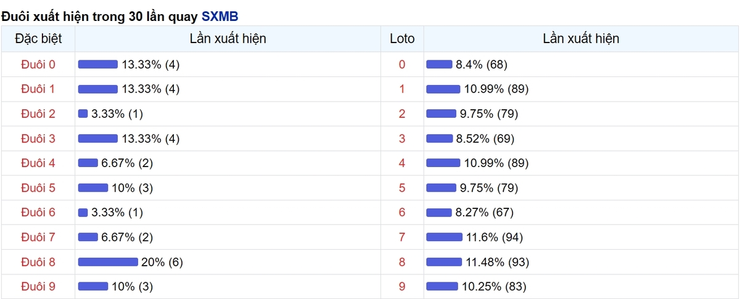Select the Đuôi 0 row label
Image resolution: width=740 pixels, height=299 pixels.
38,65
